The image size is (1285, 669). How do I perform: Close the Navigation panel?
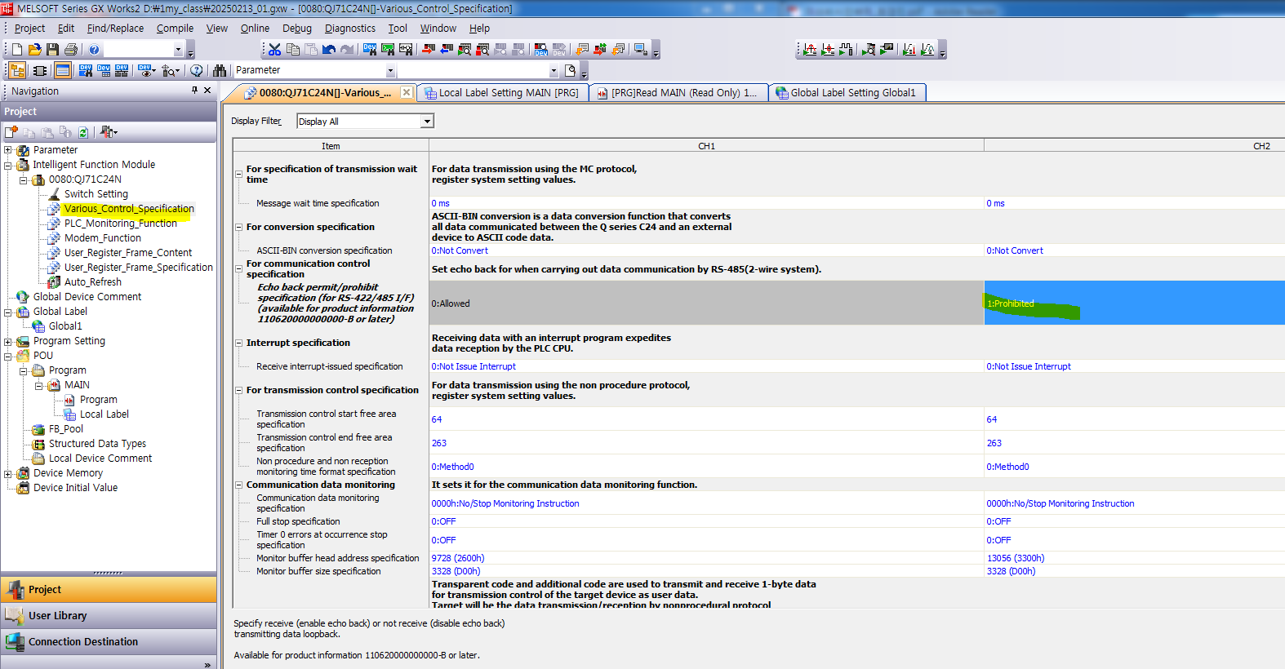click(x=207, y=91)
